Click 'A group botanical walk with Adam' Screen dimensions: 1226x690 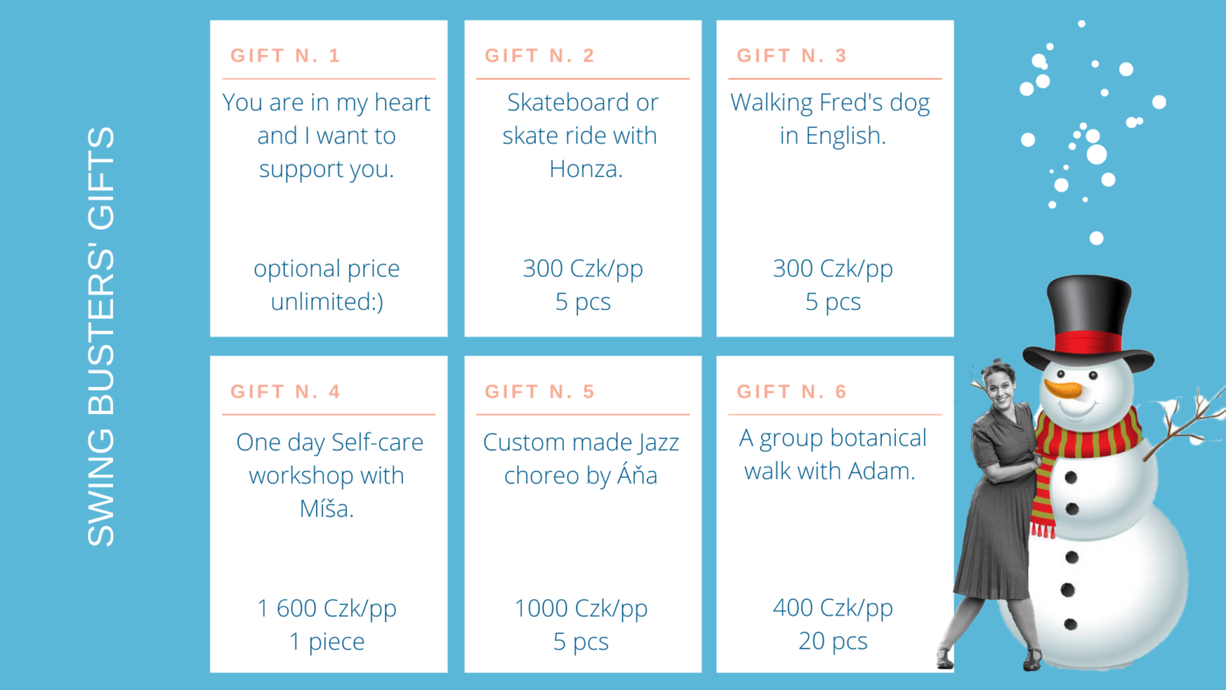coord(833,454)
